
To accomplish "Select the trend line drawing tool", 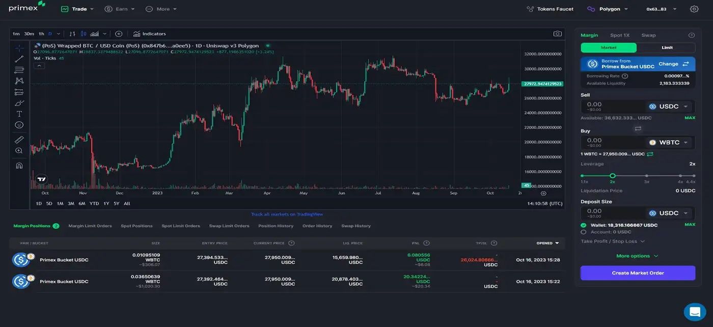I will (19, 59).
